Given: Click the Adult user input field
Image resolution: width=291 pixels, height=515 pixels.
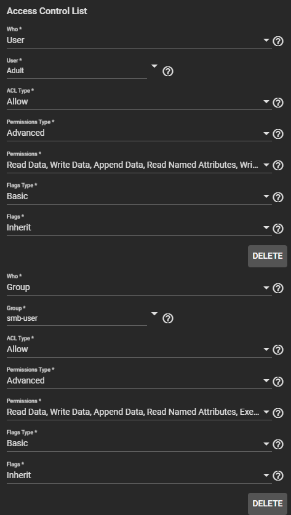Looking at the screenshot, I should pyautogui.click(x=77, y=71).
